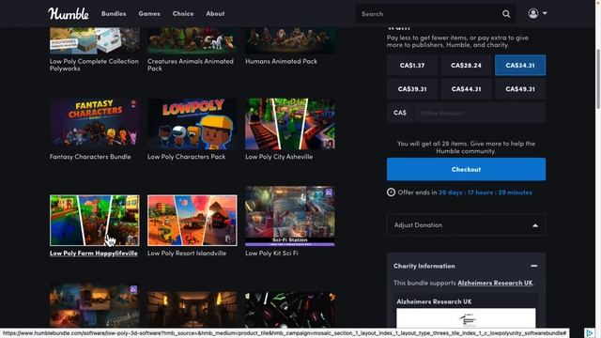The height and width of the screenshot is (338, 601).
Task: Select the CA$34.31 price tier
Action: click(x=520, y=65)
